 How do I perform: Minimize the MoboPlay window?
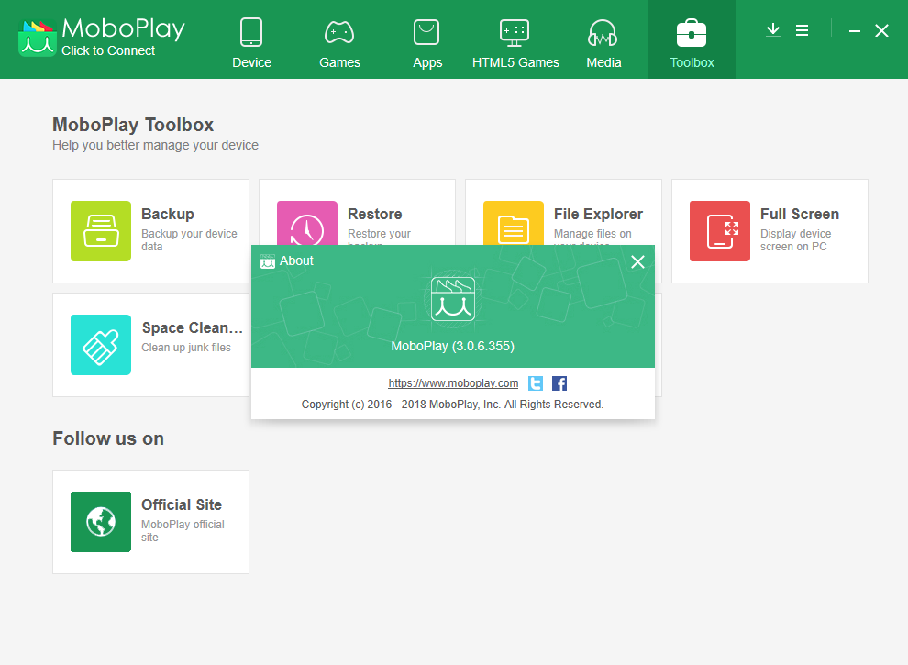point(854,30)
